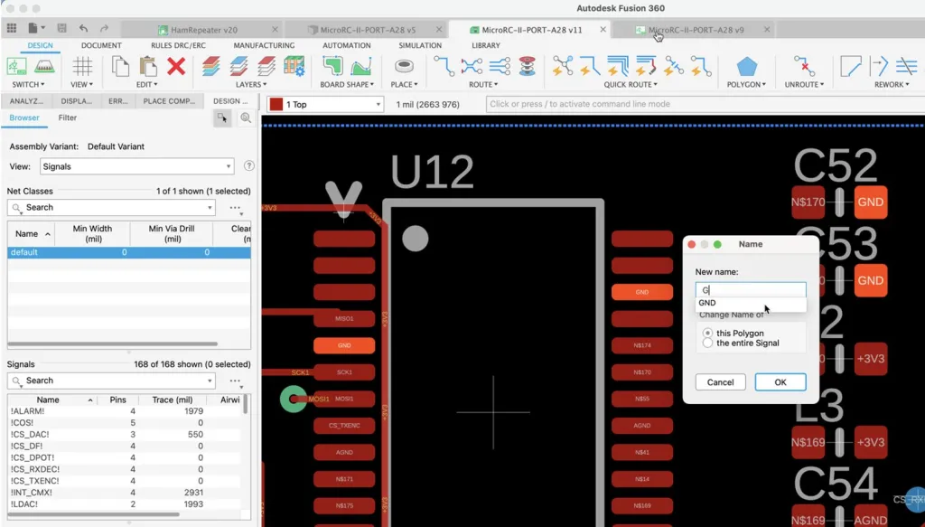Open the layer stack settings gear icon
Image resolution: width=925 pixels, height=527 pixels.
[294, 66]
